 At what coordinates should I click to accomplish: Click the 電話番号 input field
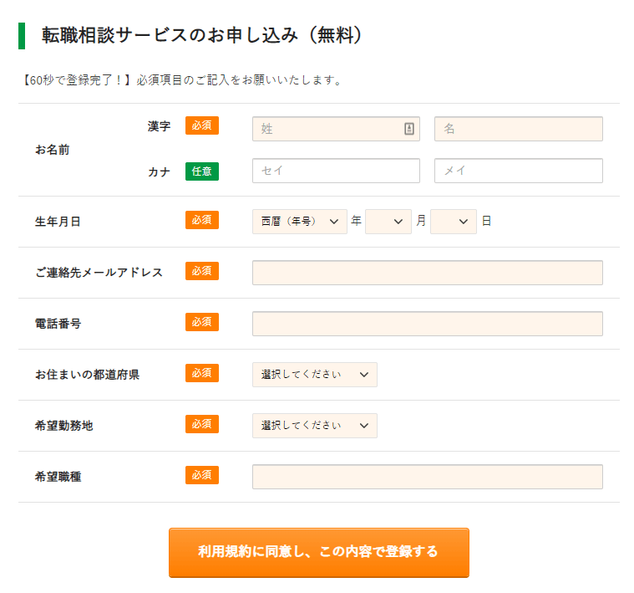click(428, 324)
